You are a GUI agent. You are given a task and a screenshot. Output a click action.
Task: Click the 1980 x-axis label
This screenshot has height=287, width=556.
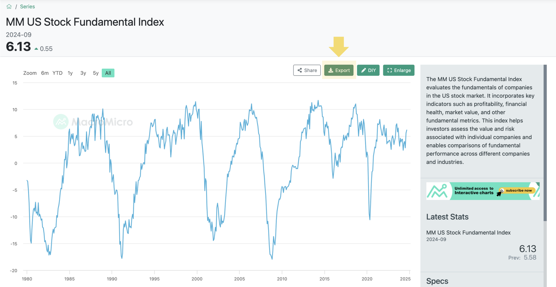click(27, 279)
